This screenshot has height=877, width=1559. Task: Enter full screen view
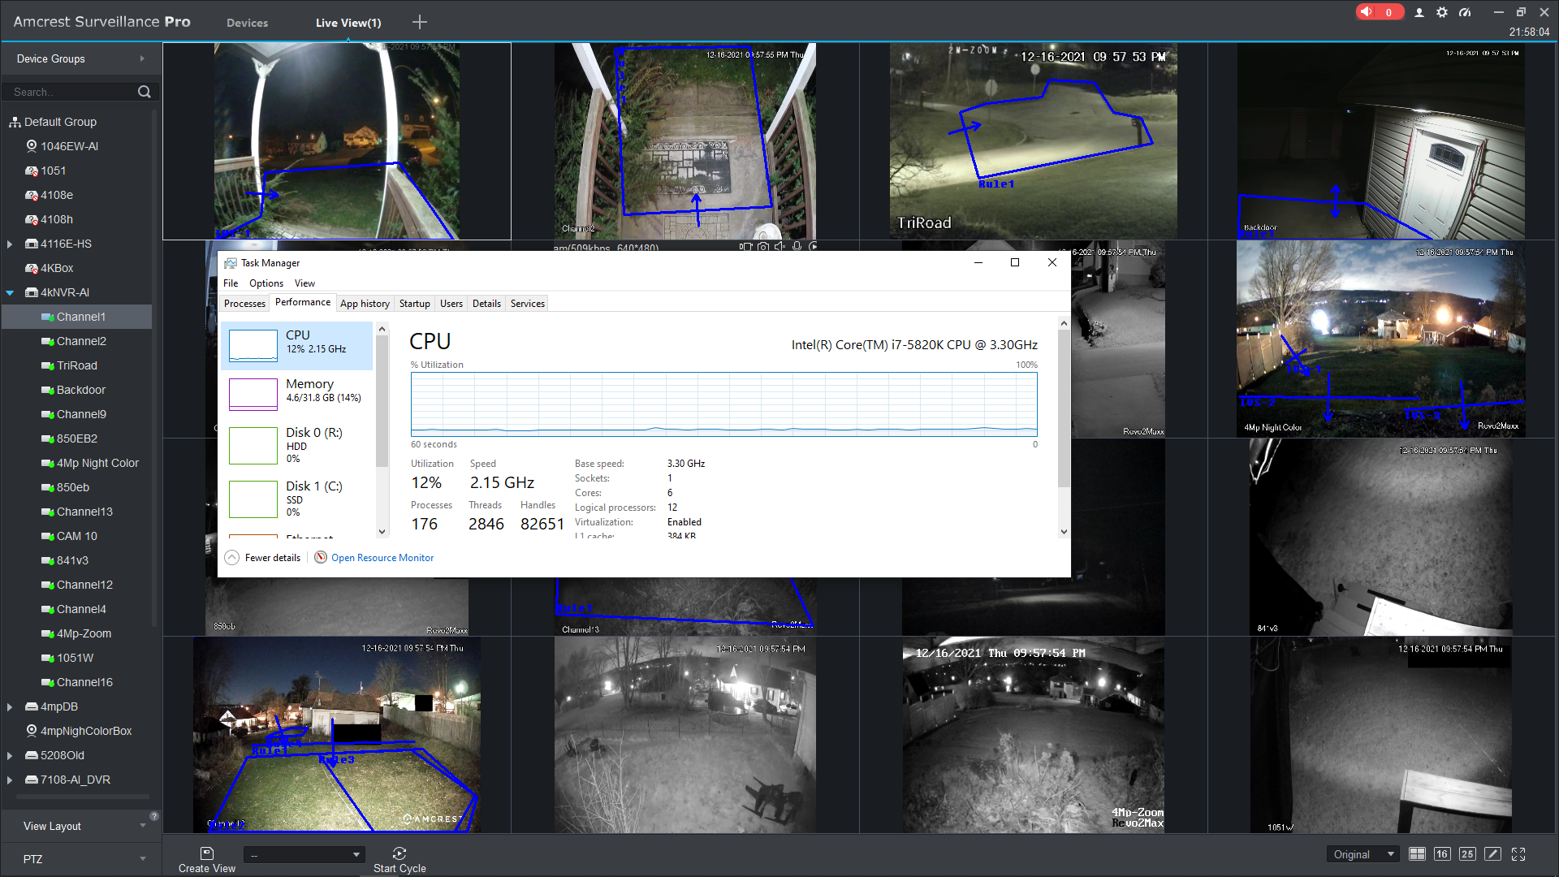pyautogui.click(x=1518, y=854)
